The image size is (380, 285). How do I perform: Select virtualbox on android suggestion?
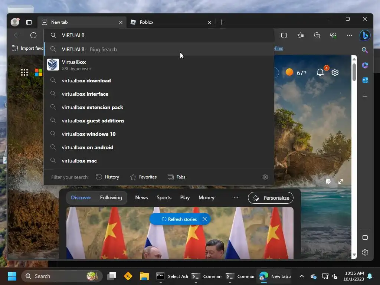[159, 147]
